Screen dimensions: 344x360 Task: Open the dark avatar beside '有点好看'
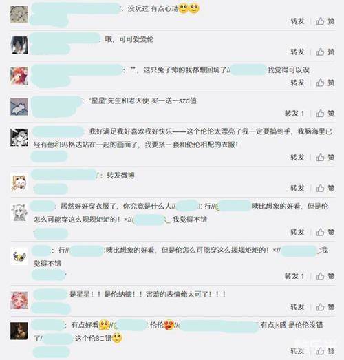tap(19, 331)
